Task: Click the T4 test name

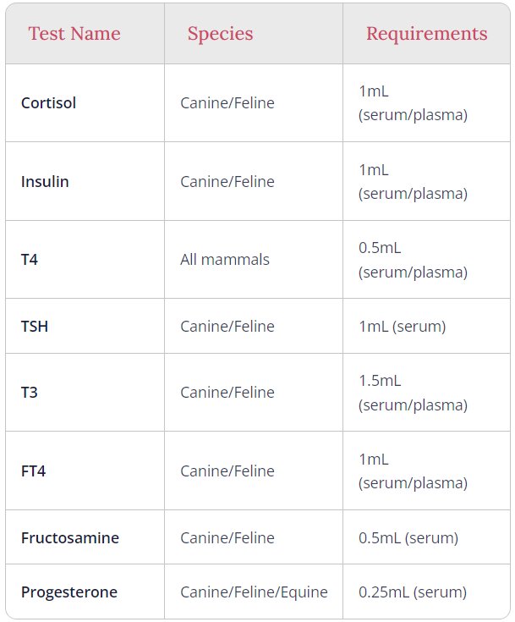Action: [x=30, y=260]
